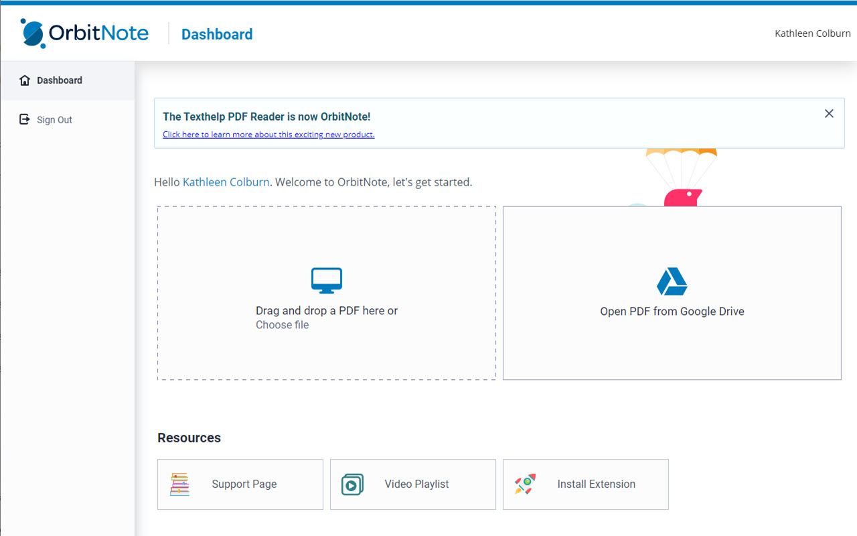Select Sign Out in the sidebar
This screenshot has width=857, height=536.
(x=54, y=120)
